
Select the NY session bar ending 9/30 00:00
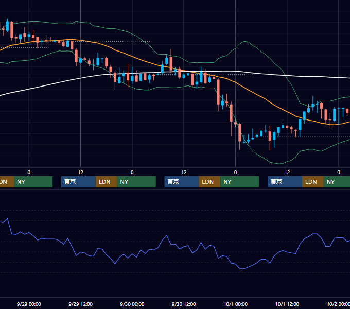(x=136, y=182)
